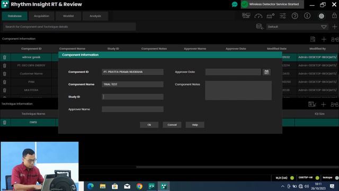Confirm the dialog with Ok button

[149, 125]
